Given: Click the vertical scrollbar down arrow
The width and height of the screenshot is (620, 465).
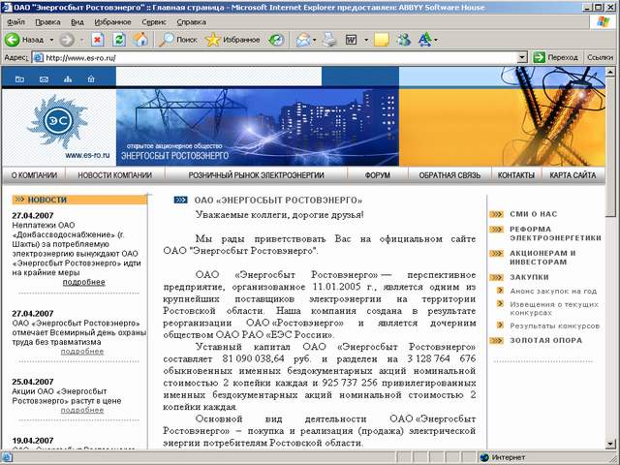Looking at the screenshot, I should tap(610, 444).
